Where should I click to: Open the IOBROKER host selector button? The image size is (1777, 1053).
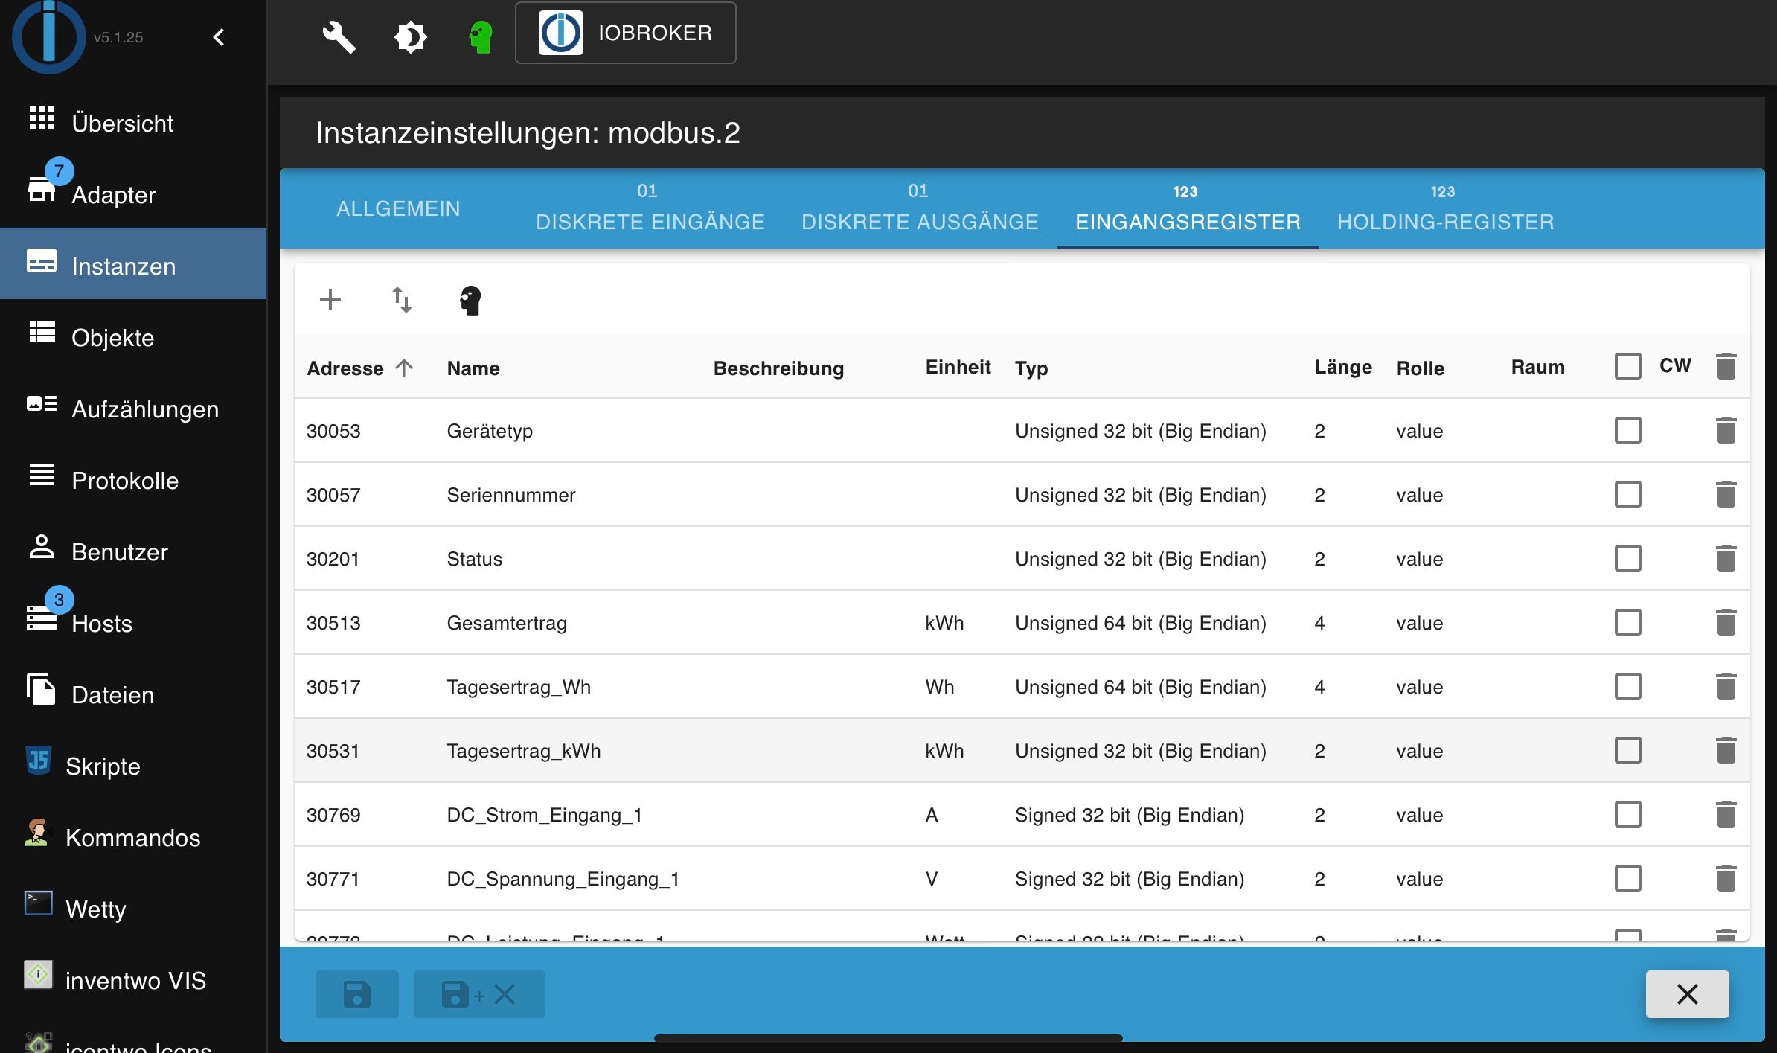(625, 33)
